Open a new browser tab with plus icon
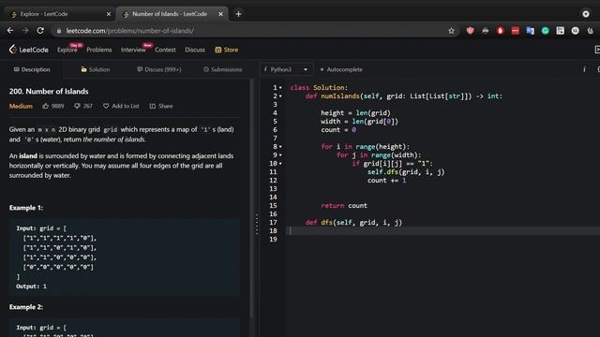 (238, 14)
